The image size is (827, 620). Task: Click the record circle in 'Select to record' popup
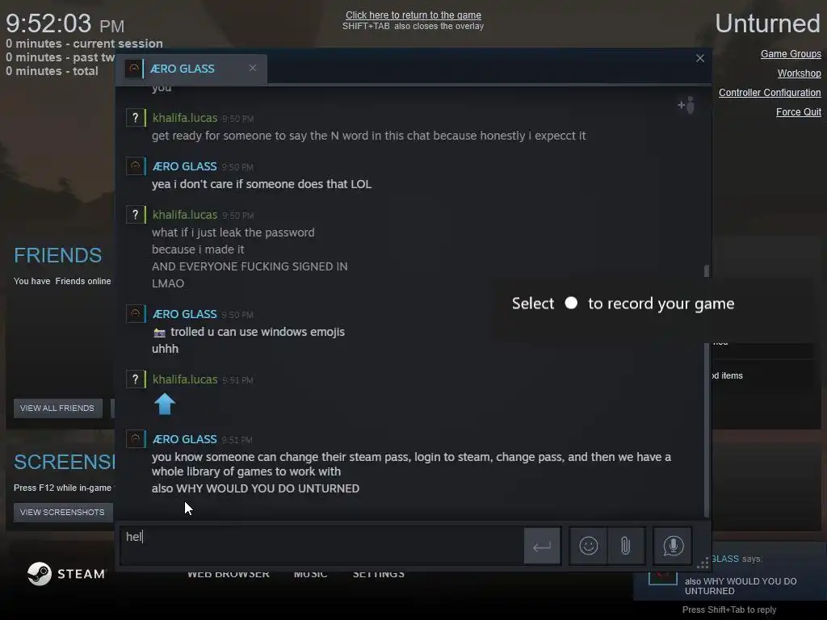point(571,304)
